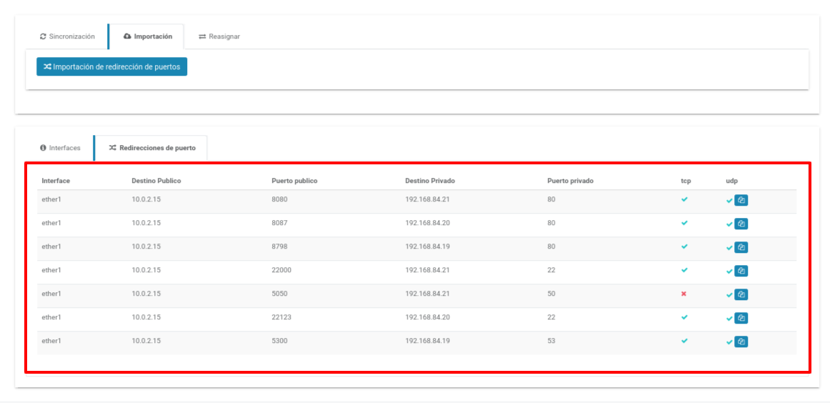
Task: Click private port 80 in the 8087 row
Action: [x=551, y=223]
